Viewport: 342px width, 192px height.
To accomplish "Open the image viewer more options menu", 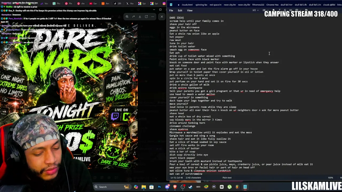I will pyautogui.click(x=153, y=17).
